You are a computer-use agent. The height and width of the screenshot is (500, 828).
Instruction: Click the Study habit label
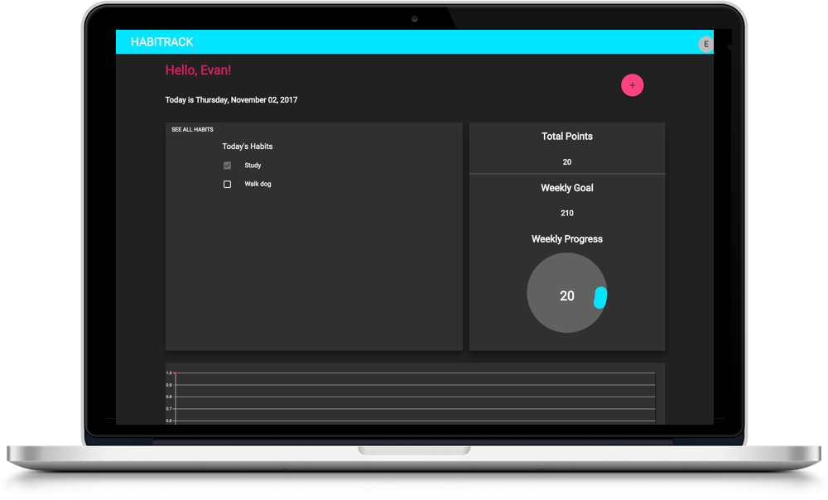click(253, 166)
